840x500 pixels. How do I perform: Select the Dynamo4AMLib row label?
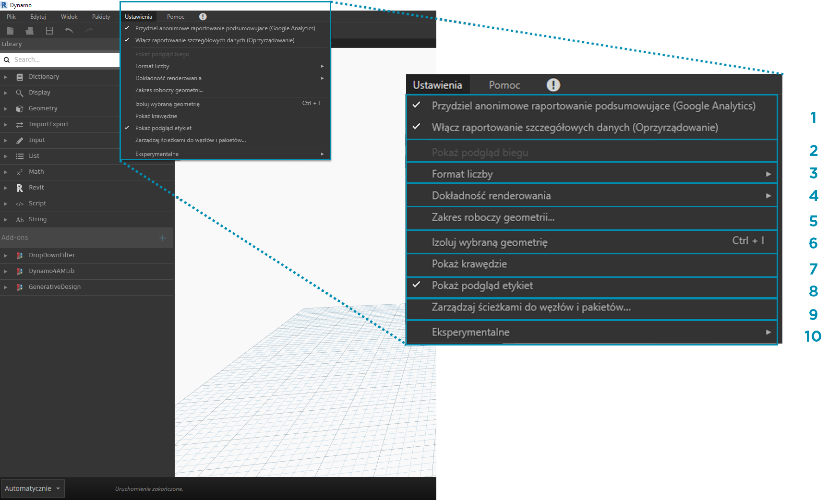pyautogui.click(x=51, y=271)
